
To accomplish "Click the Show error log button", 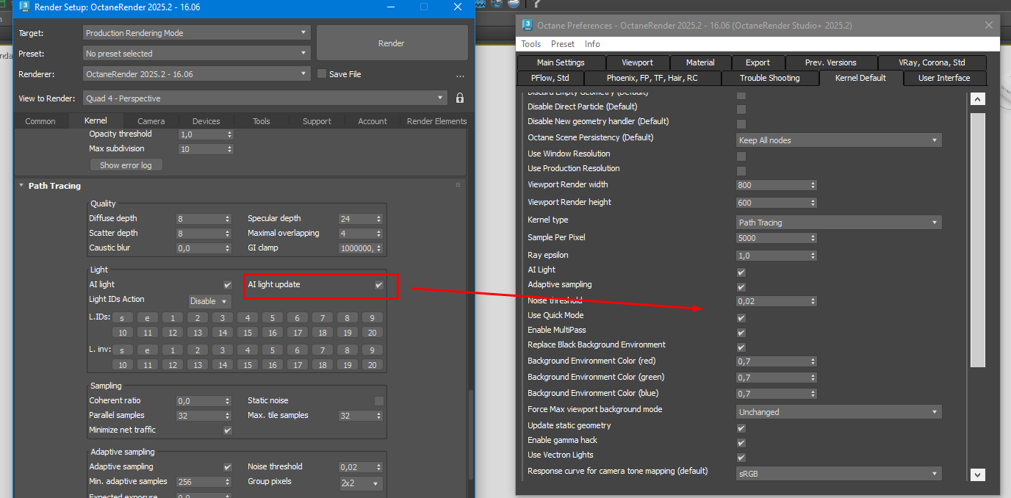I will pos(126,165).
